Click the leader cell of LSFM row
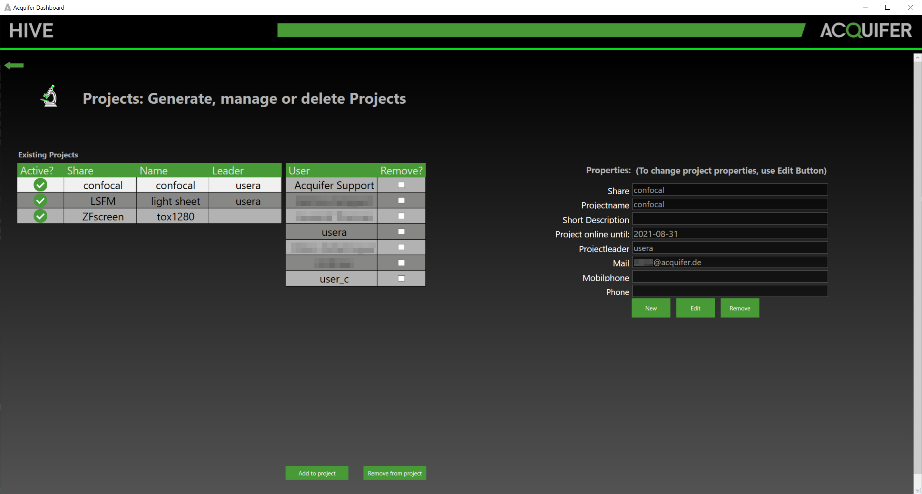922x494 pixels. (x=245, y=201)
